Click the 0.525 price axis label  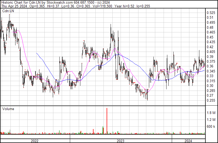pos(211,13)
